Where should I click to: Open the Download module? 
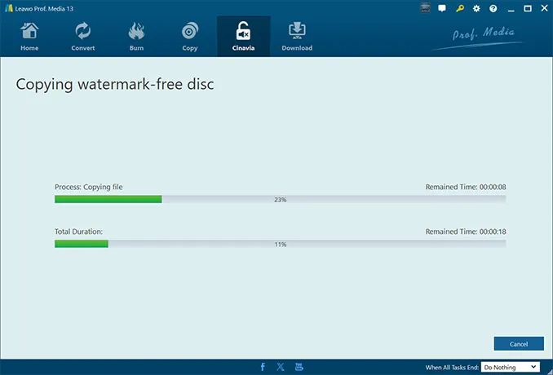pyautogui.click(x=297, y=37)
